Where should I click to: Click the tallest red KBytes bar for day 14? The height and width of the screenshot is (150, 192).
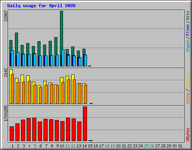(x=85, y=124)
